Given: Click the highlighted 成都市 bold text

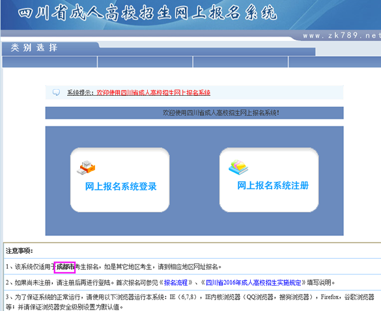Looking at the screenshot, I should pos(65,267).
